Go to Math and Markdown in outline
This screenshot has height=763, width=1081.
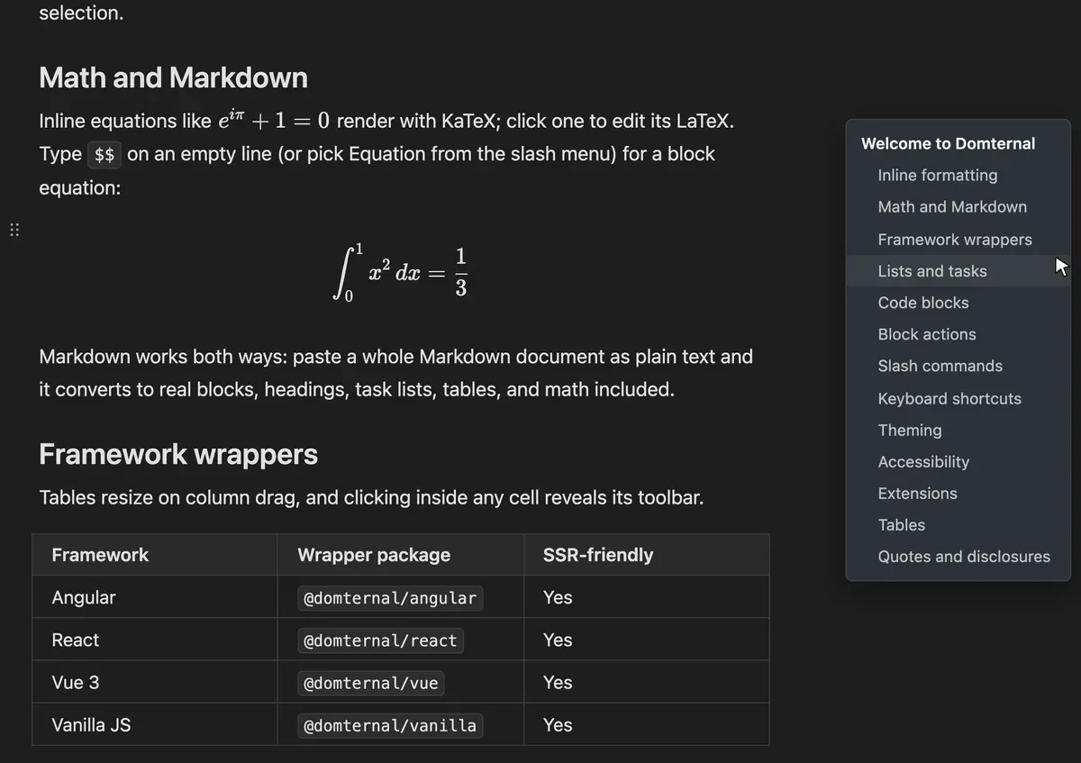pos(952,206)
